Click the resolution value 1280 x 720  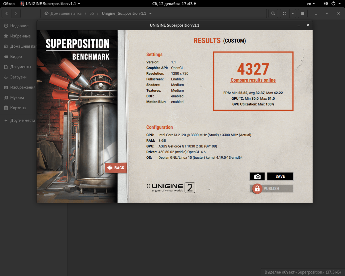180,74
